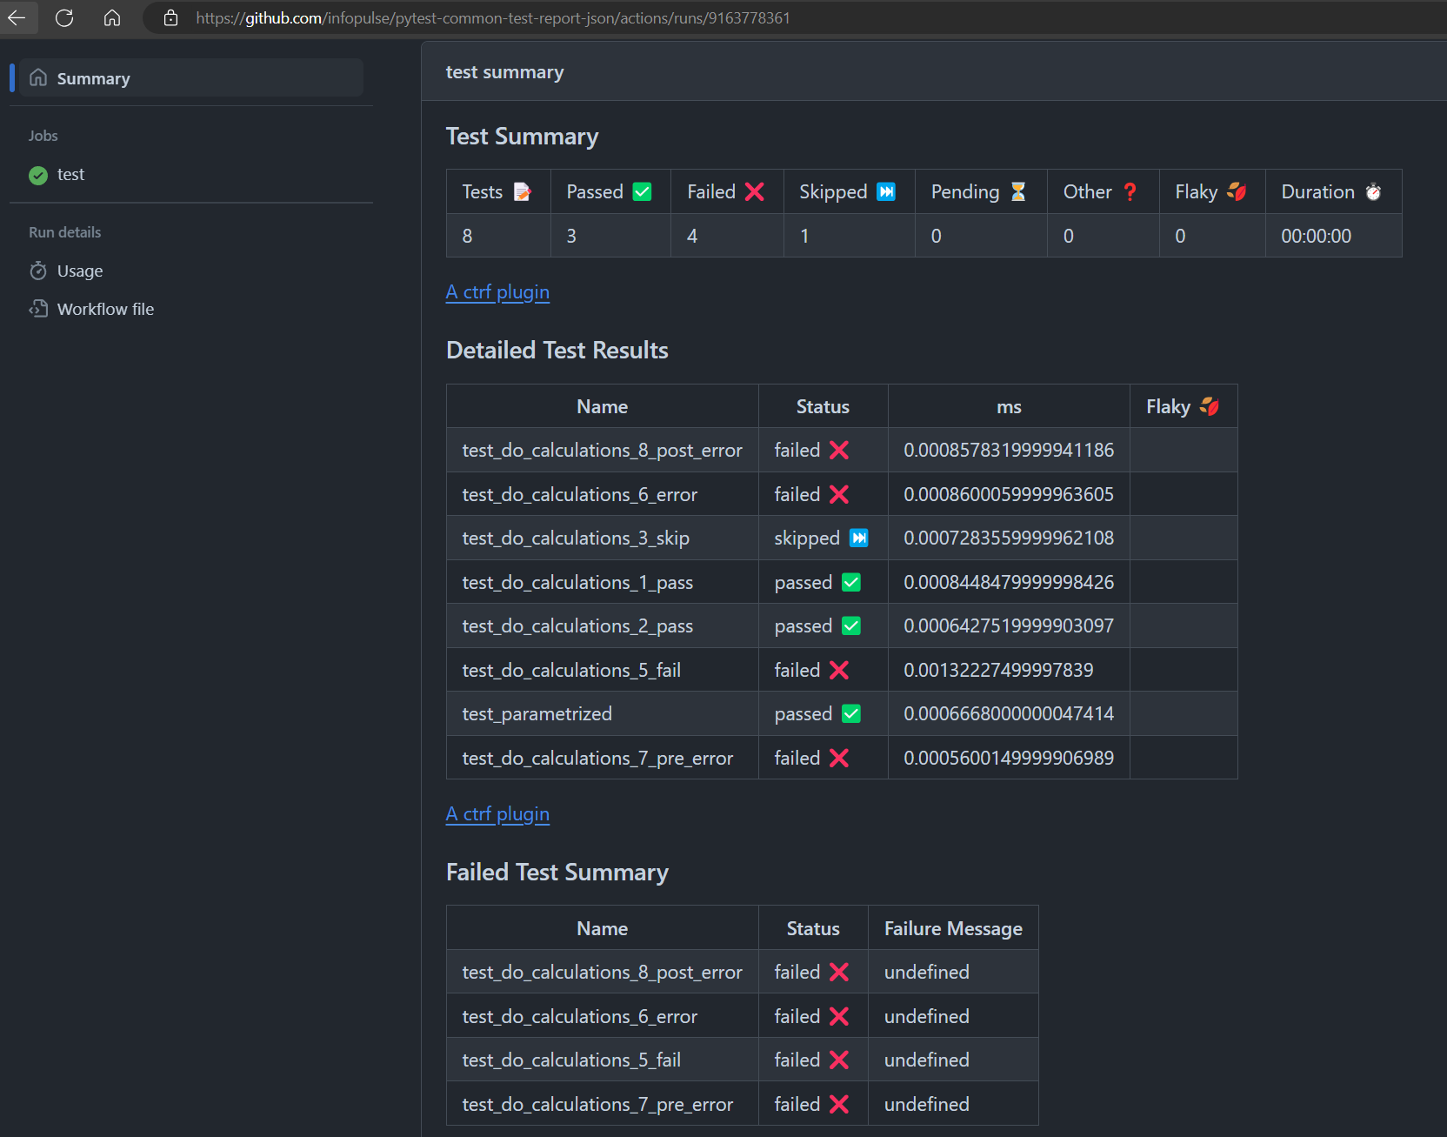Click the stopwatch icon next to Duration
This screenshot has width=1447, height=1137.
point(1373,191)
